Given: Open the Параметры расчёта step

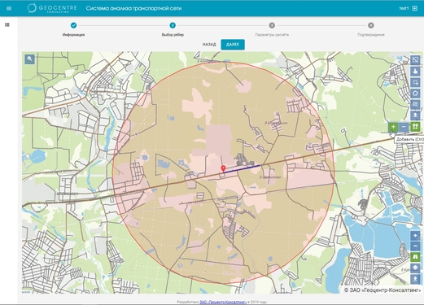Looking at the screenshot, I should (272, 29).
